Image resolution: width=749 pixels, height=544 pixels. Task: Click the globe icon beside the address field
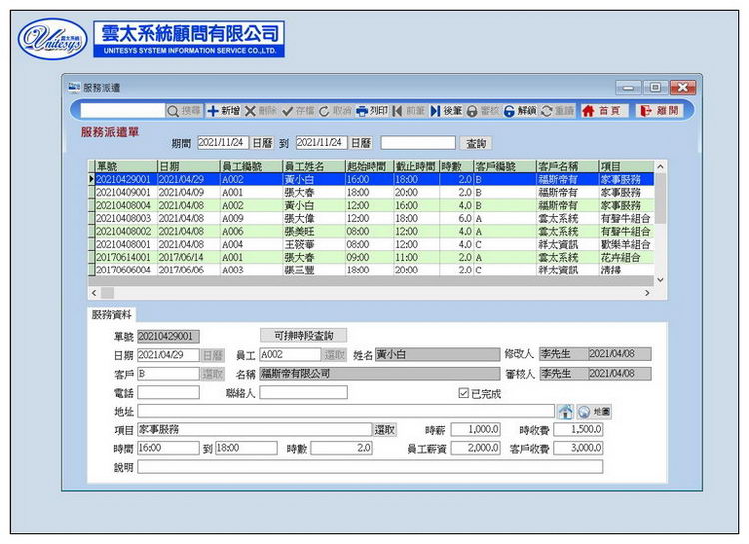pos(583,411)
